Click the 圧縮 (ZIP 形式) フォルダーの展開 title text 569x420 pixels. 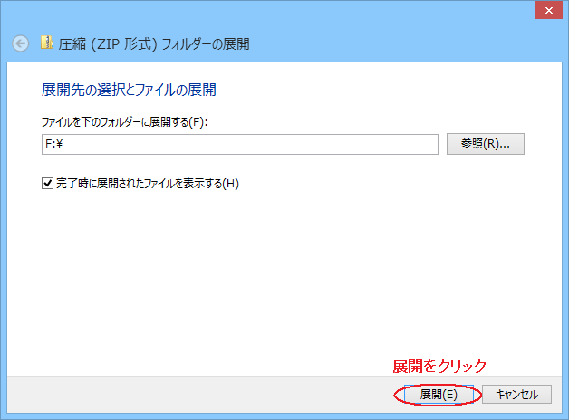154,43
